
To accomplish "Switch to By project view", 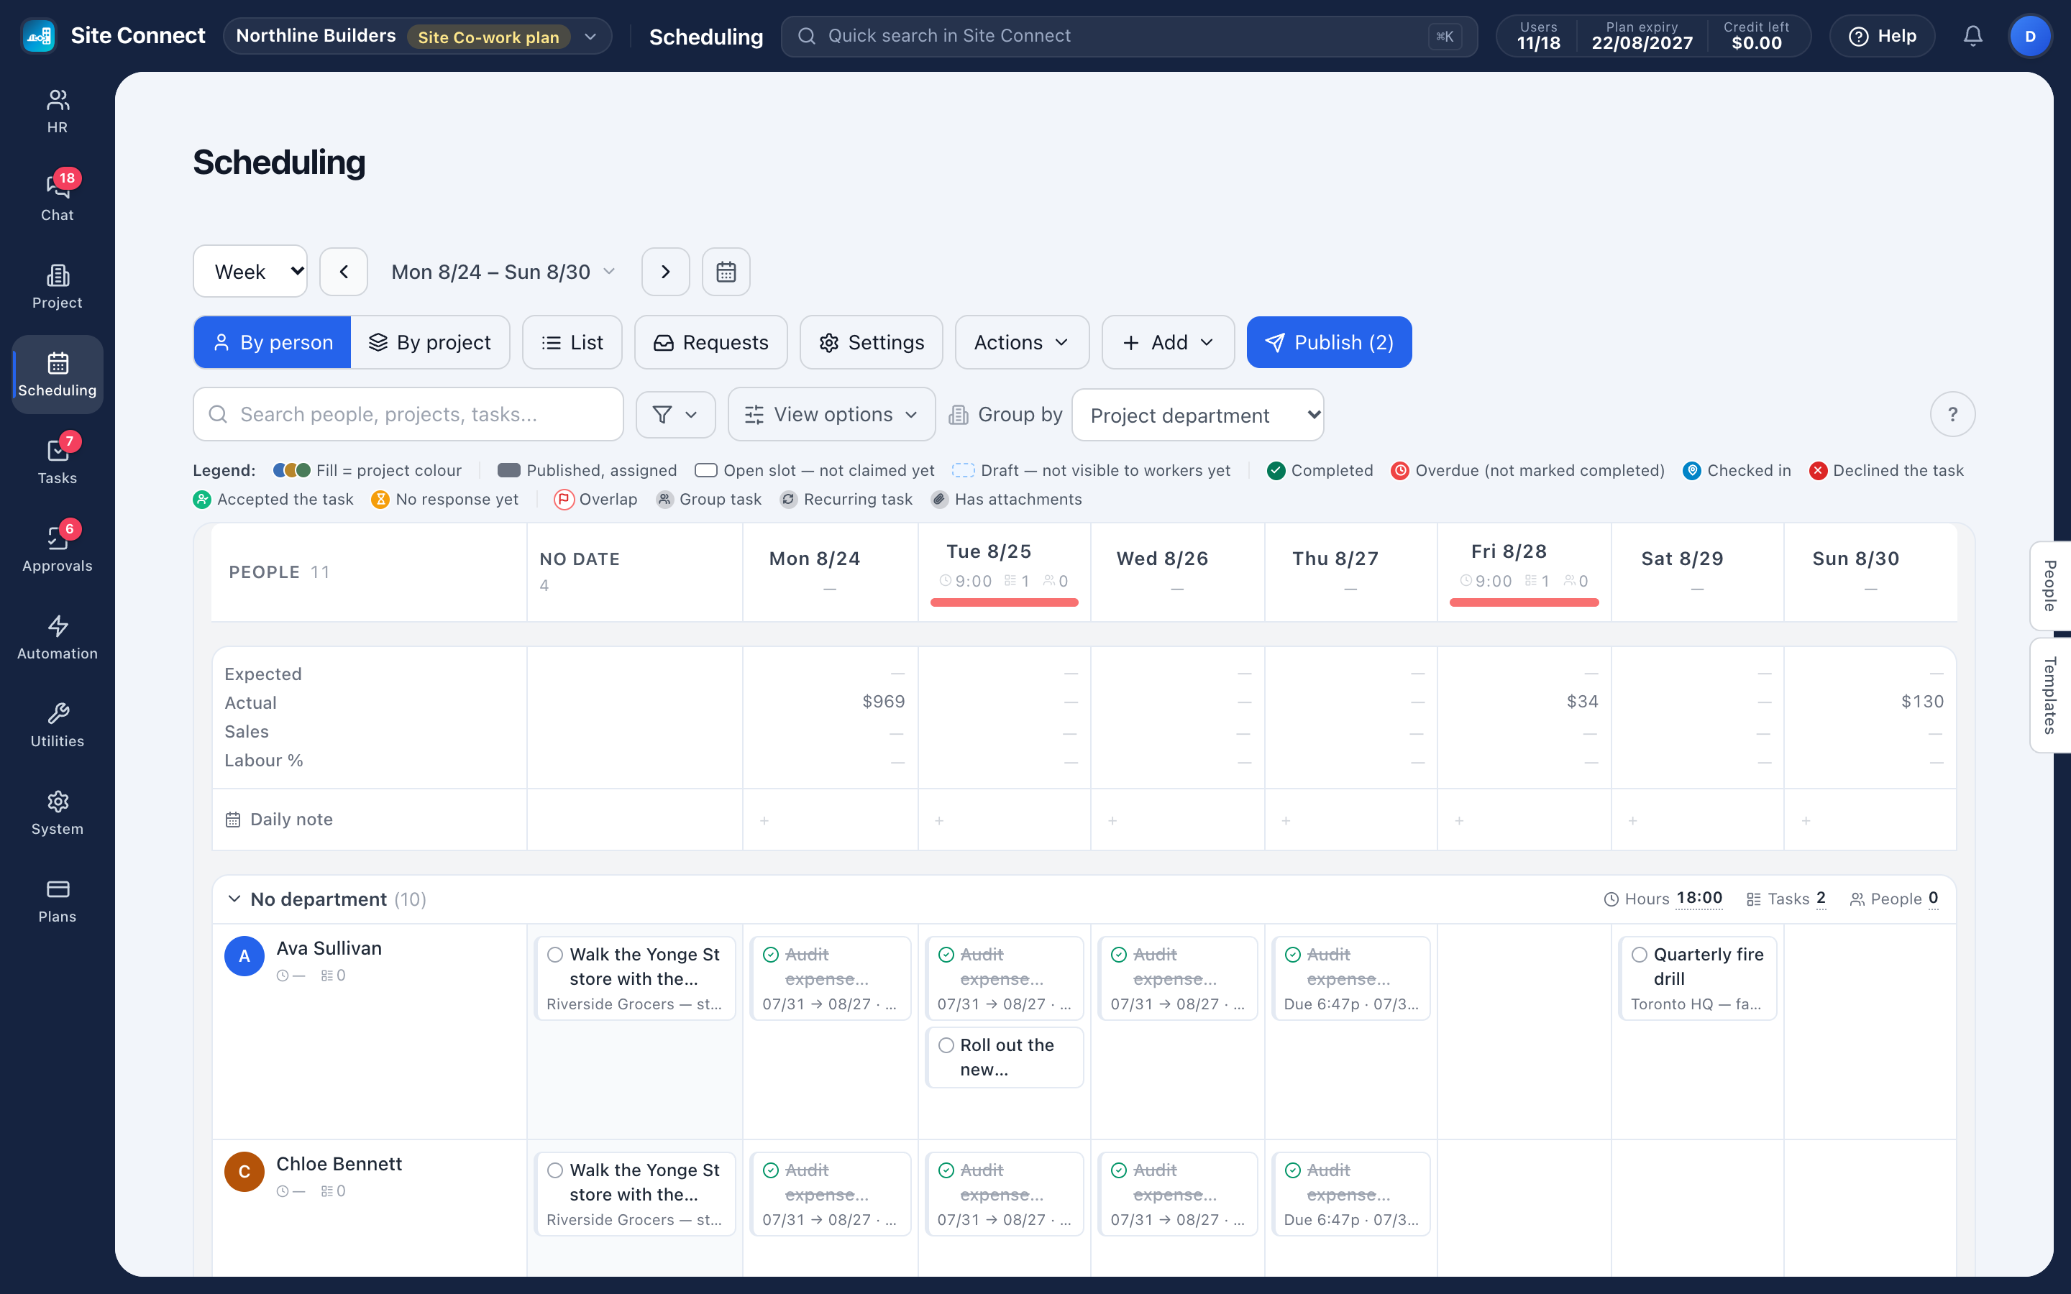I will pos(429,342).
